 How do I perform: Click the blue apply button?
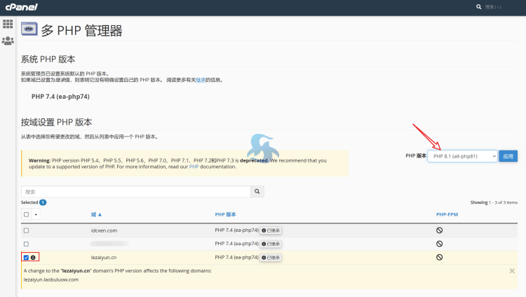tap(508, 156)
